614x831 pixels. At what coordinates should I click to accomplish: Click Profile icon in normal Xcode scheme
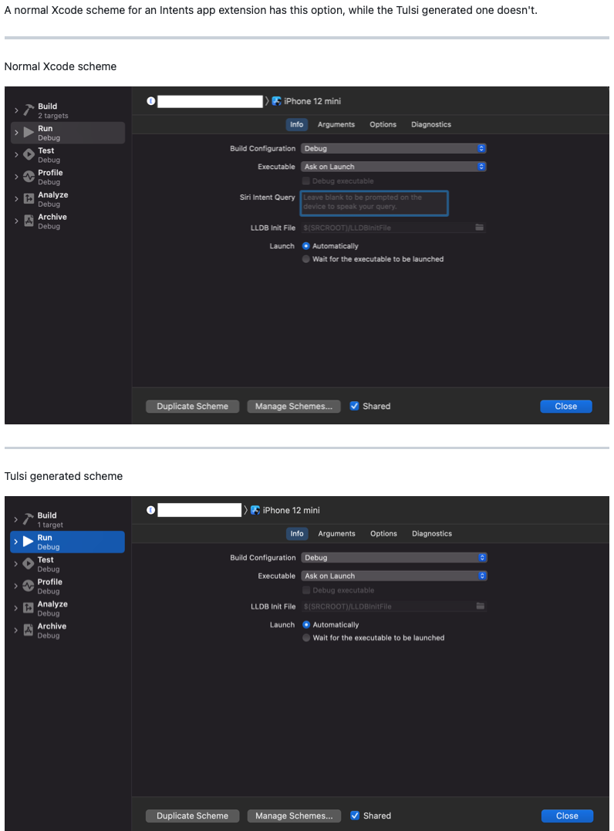tap(29, 177)
